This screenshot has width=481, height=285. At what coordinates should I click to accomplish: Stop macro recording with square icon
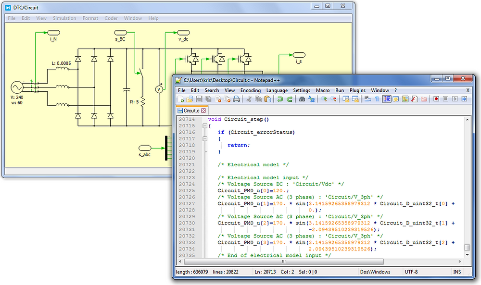coord(446,99)
